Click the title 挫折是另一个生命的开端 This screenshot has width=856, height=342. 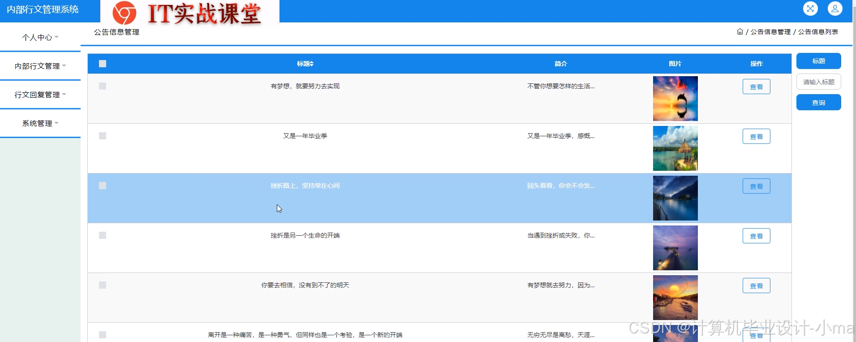[305, 235]
